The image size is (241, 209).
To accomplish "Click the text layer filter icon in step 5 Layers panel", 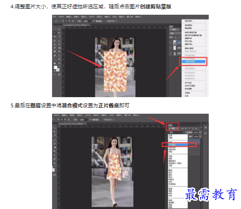I will [x=189, y=128].
